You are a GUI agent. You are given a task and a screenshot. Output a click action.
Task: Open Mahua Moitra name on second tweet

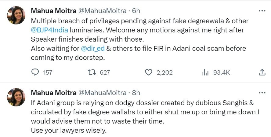coord(54,93)
